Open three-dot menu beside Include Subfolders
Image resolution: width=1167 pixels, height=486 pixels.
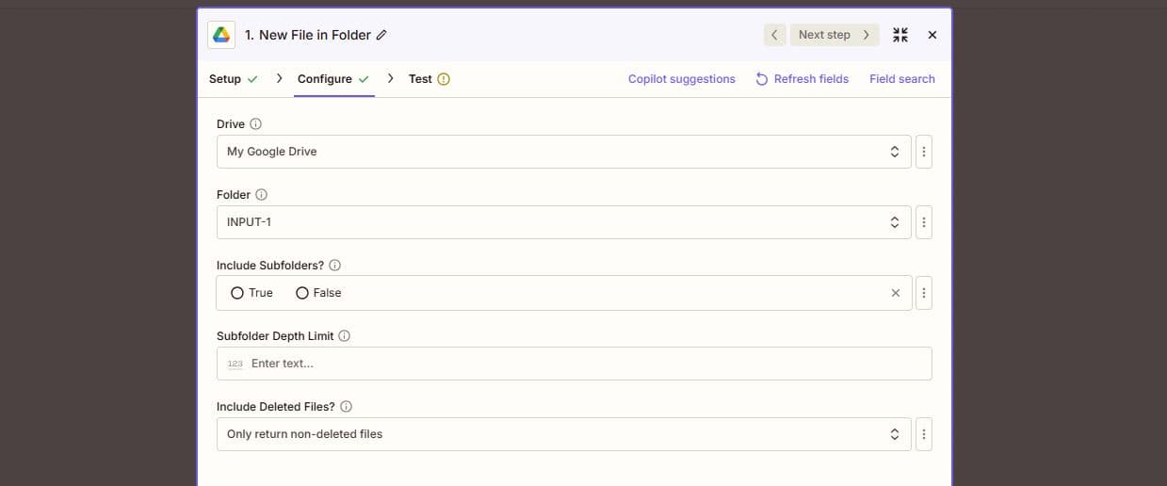click(x=923, y=293)
